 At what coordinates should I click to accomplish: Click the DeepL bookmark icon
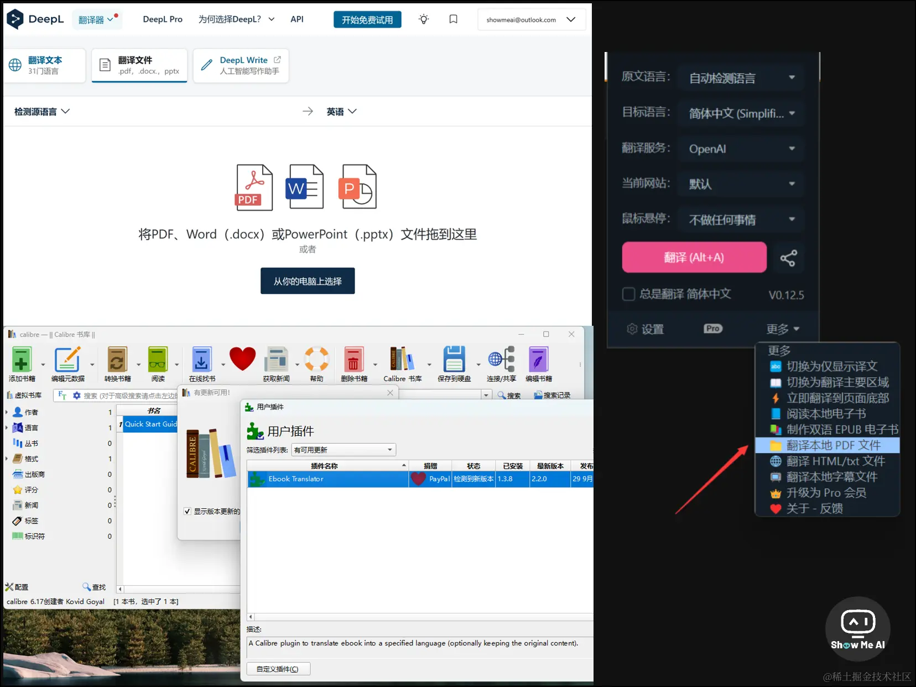point(453,19)
